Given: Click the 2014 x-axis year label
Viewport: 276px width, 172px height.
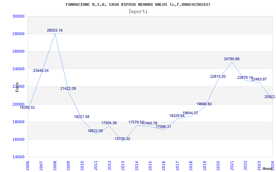Looking at the screenshot, I should tap(136, 165).
